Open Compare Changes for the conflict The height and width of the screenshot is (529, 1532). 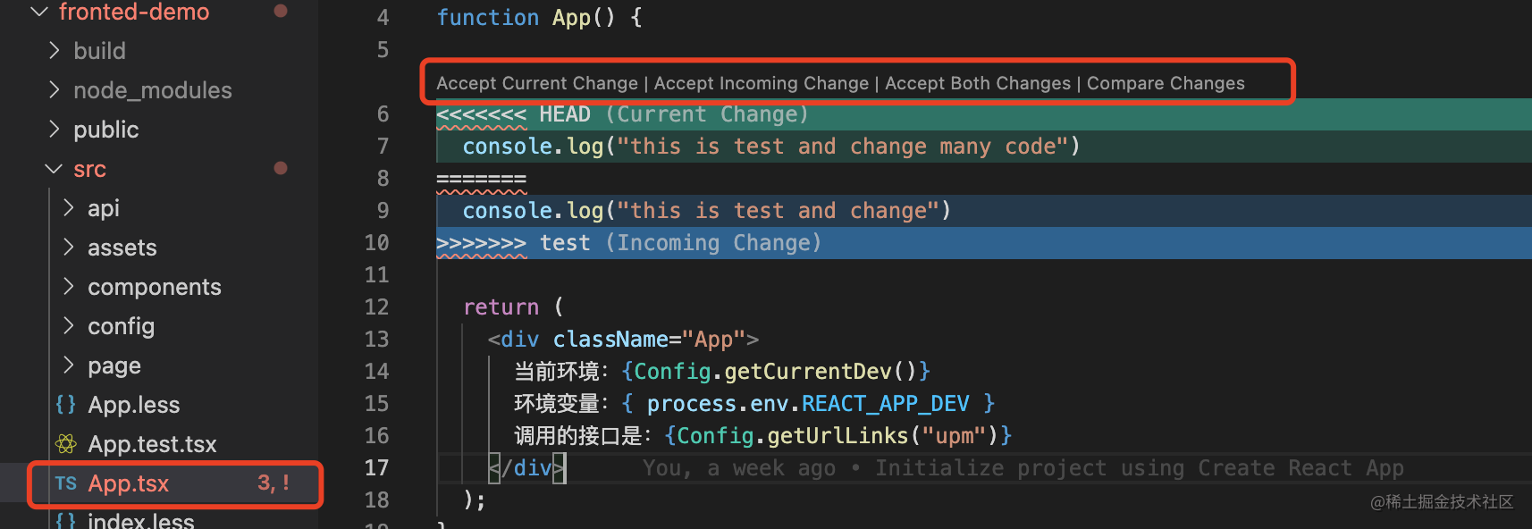1166,83
